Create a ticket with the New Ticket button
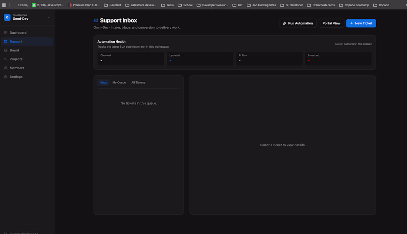The height and width of the screenshot is (234, 407). (x=361, y=23)
